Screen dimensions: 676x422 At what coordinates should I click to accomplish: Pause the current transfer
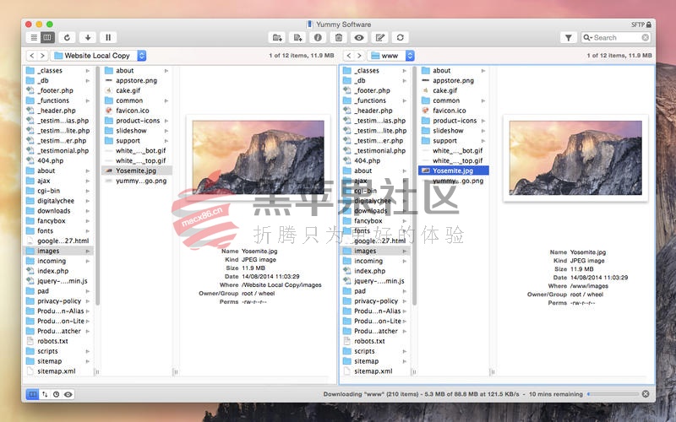click(x=108, y=37)
